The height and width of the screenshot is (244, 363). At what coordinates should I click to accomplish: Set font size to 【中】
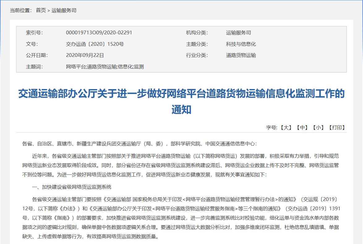[302, 127]
